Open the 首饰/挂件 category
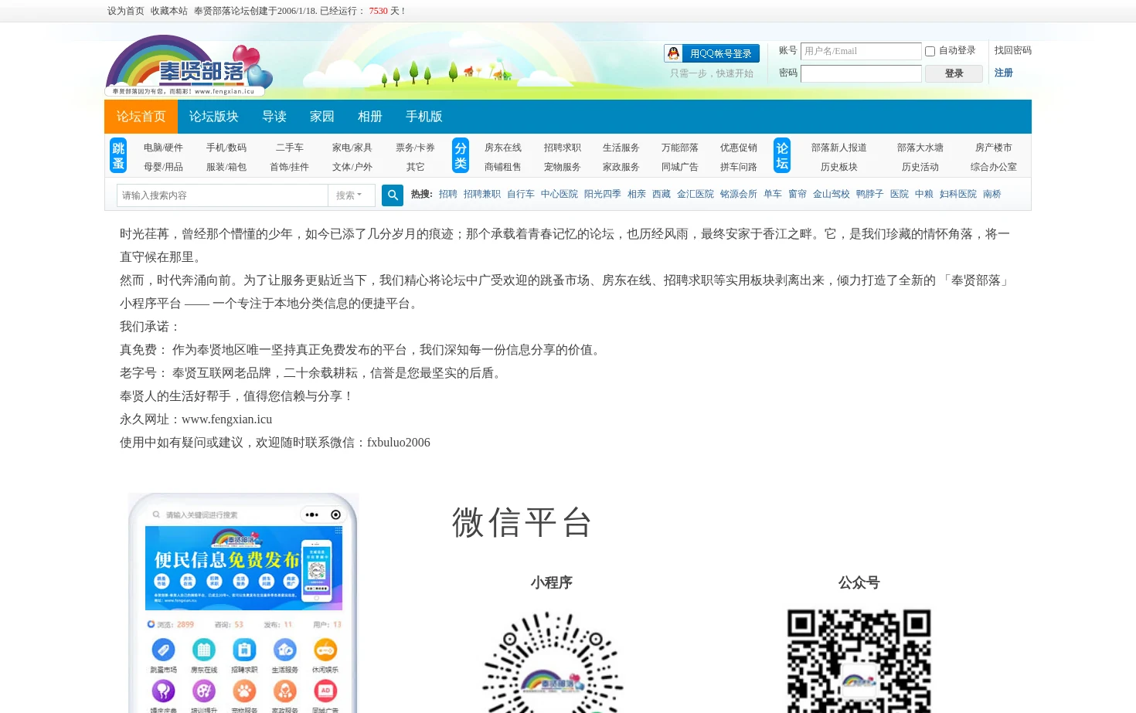 tap(290, 167)
